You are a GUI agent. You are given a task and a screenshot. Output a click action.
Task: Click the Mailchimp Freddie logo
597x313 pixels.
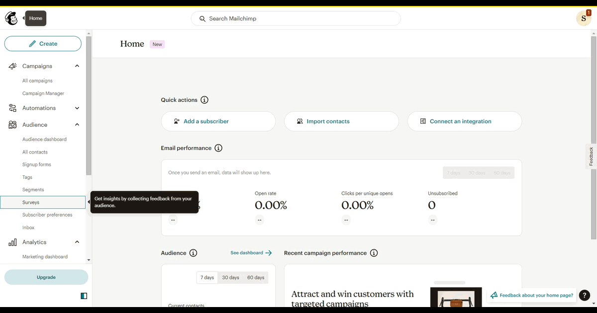(x=11, y=18)
